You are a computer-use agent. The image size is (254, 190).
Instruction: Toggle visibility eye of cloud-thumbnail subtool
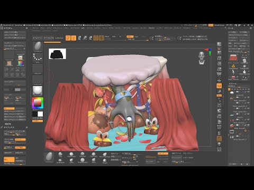(x=248, y=92)
